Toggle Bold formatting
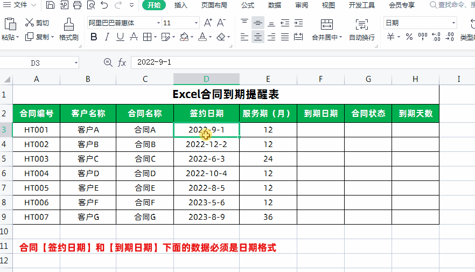The height and width of the screenshot is (272, 475). 94,37
